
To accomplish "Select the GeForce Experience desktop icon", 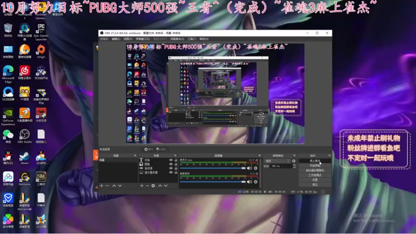I will (8, 116).
